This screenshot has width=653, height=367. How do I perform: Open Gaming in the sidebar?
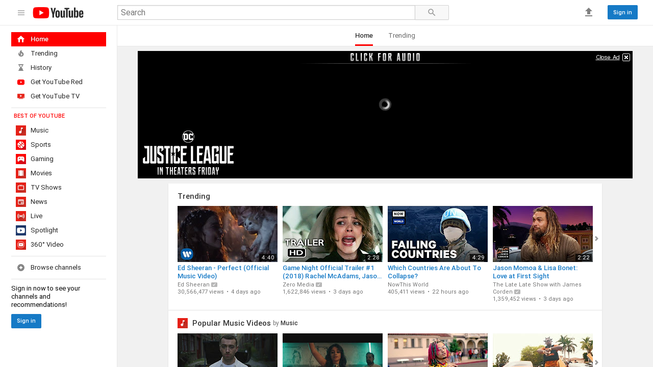(59, 159)
